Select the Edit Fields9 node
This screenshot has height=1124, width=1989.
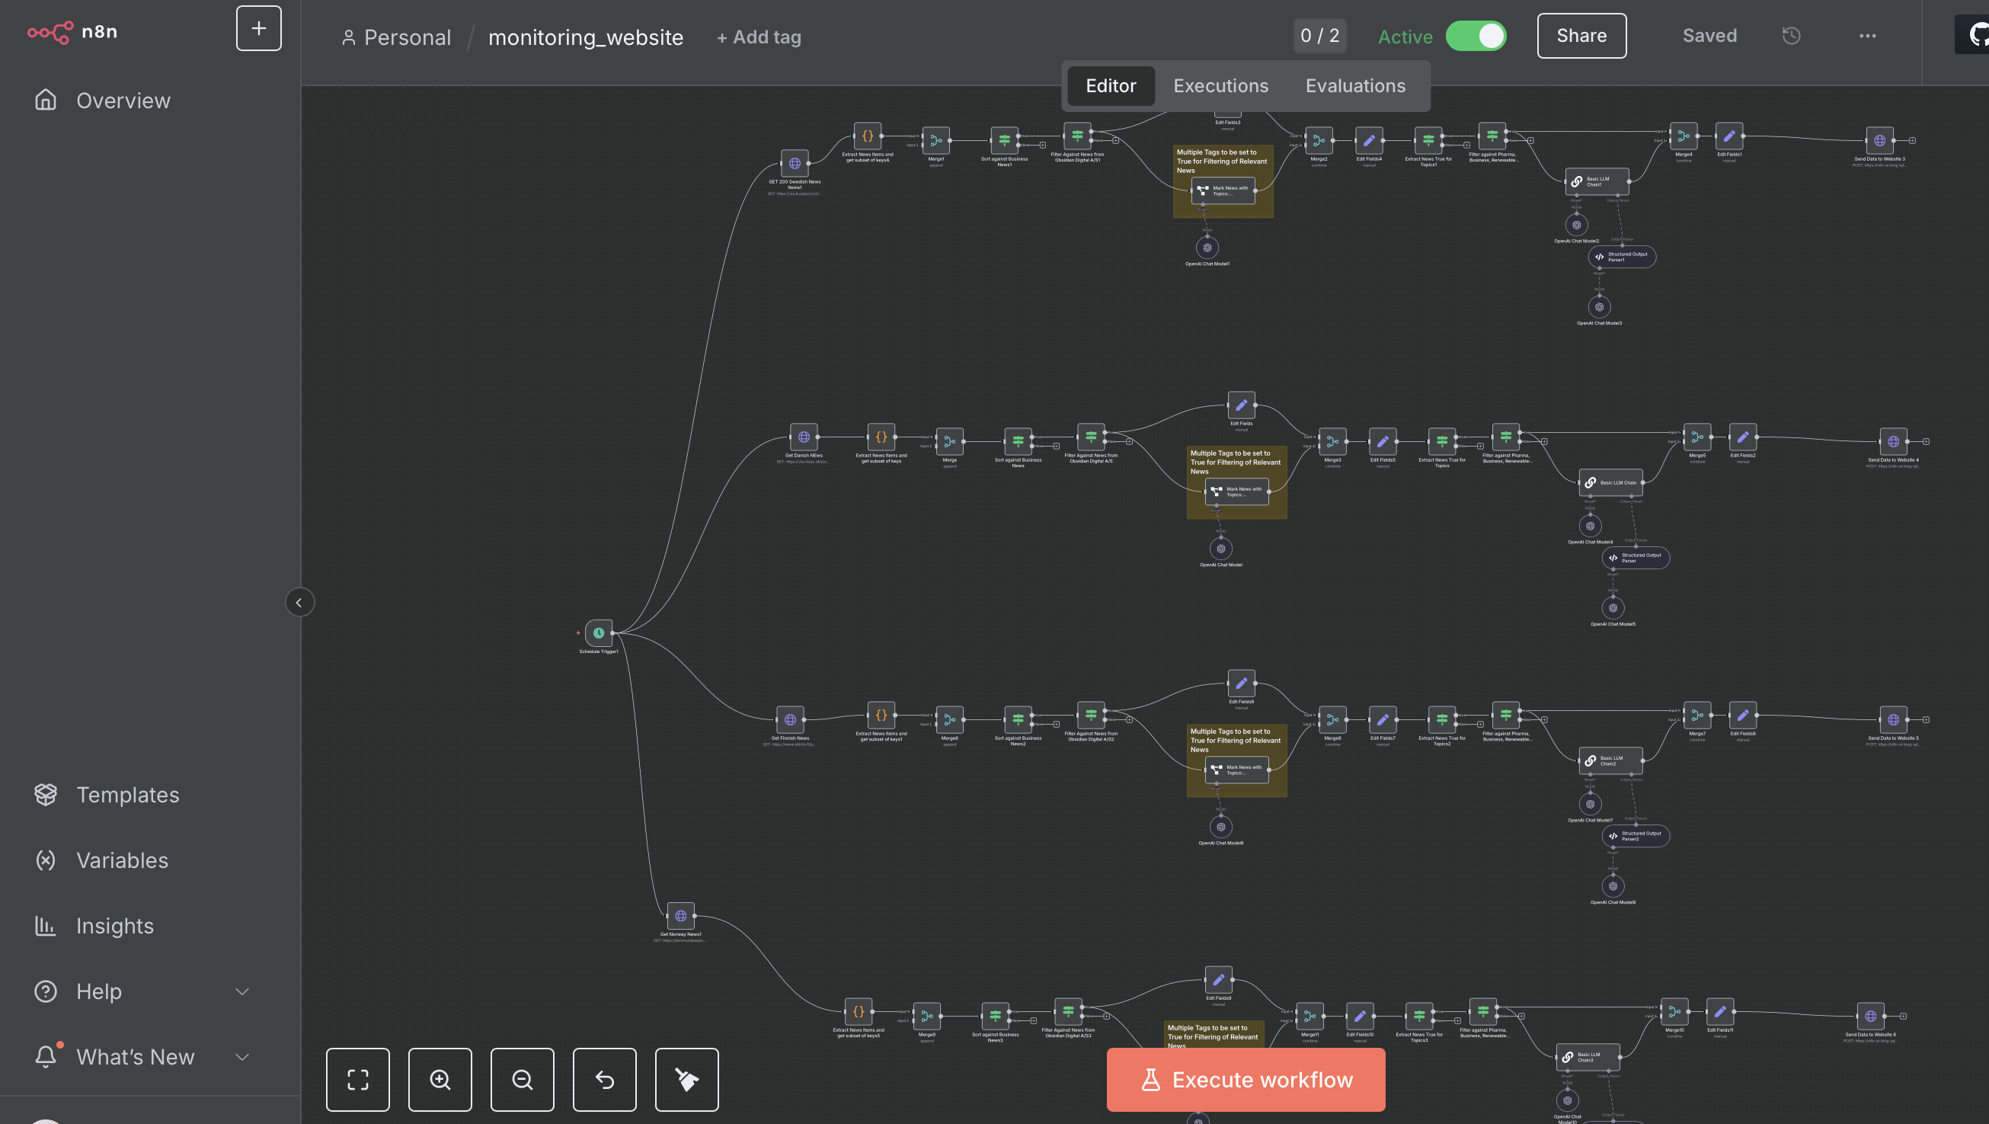[x=1218, y=979]
